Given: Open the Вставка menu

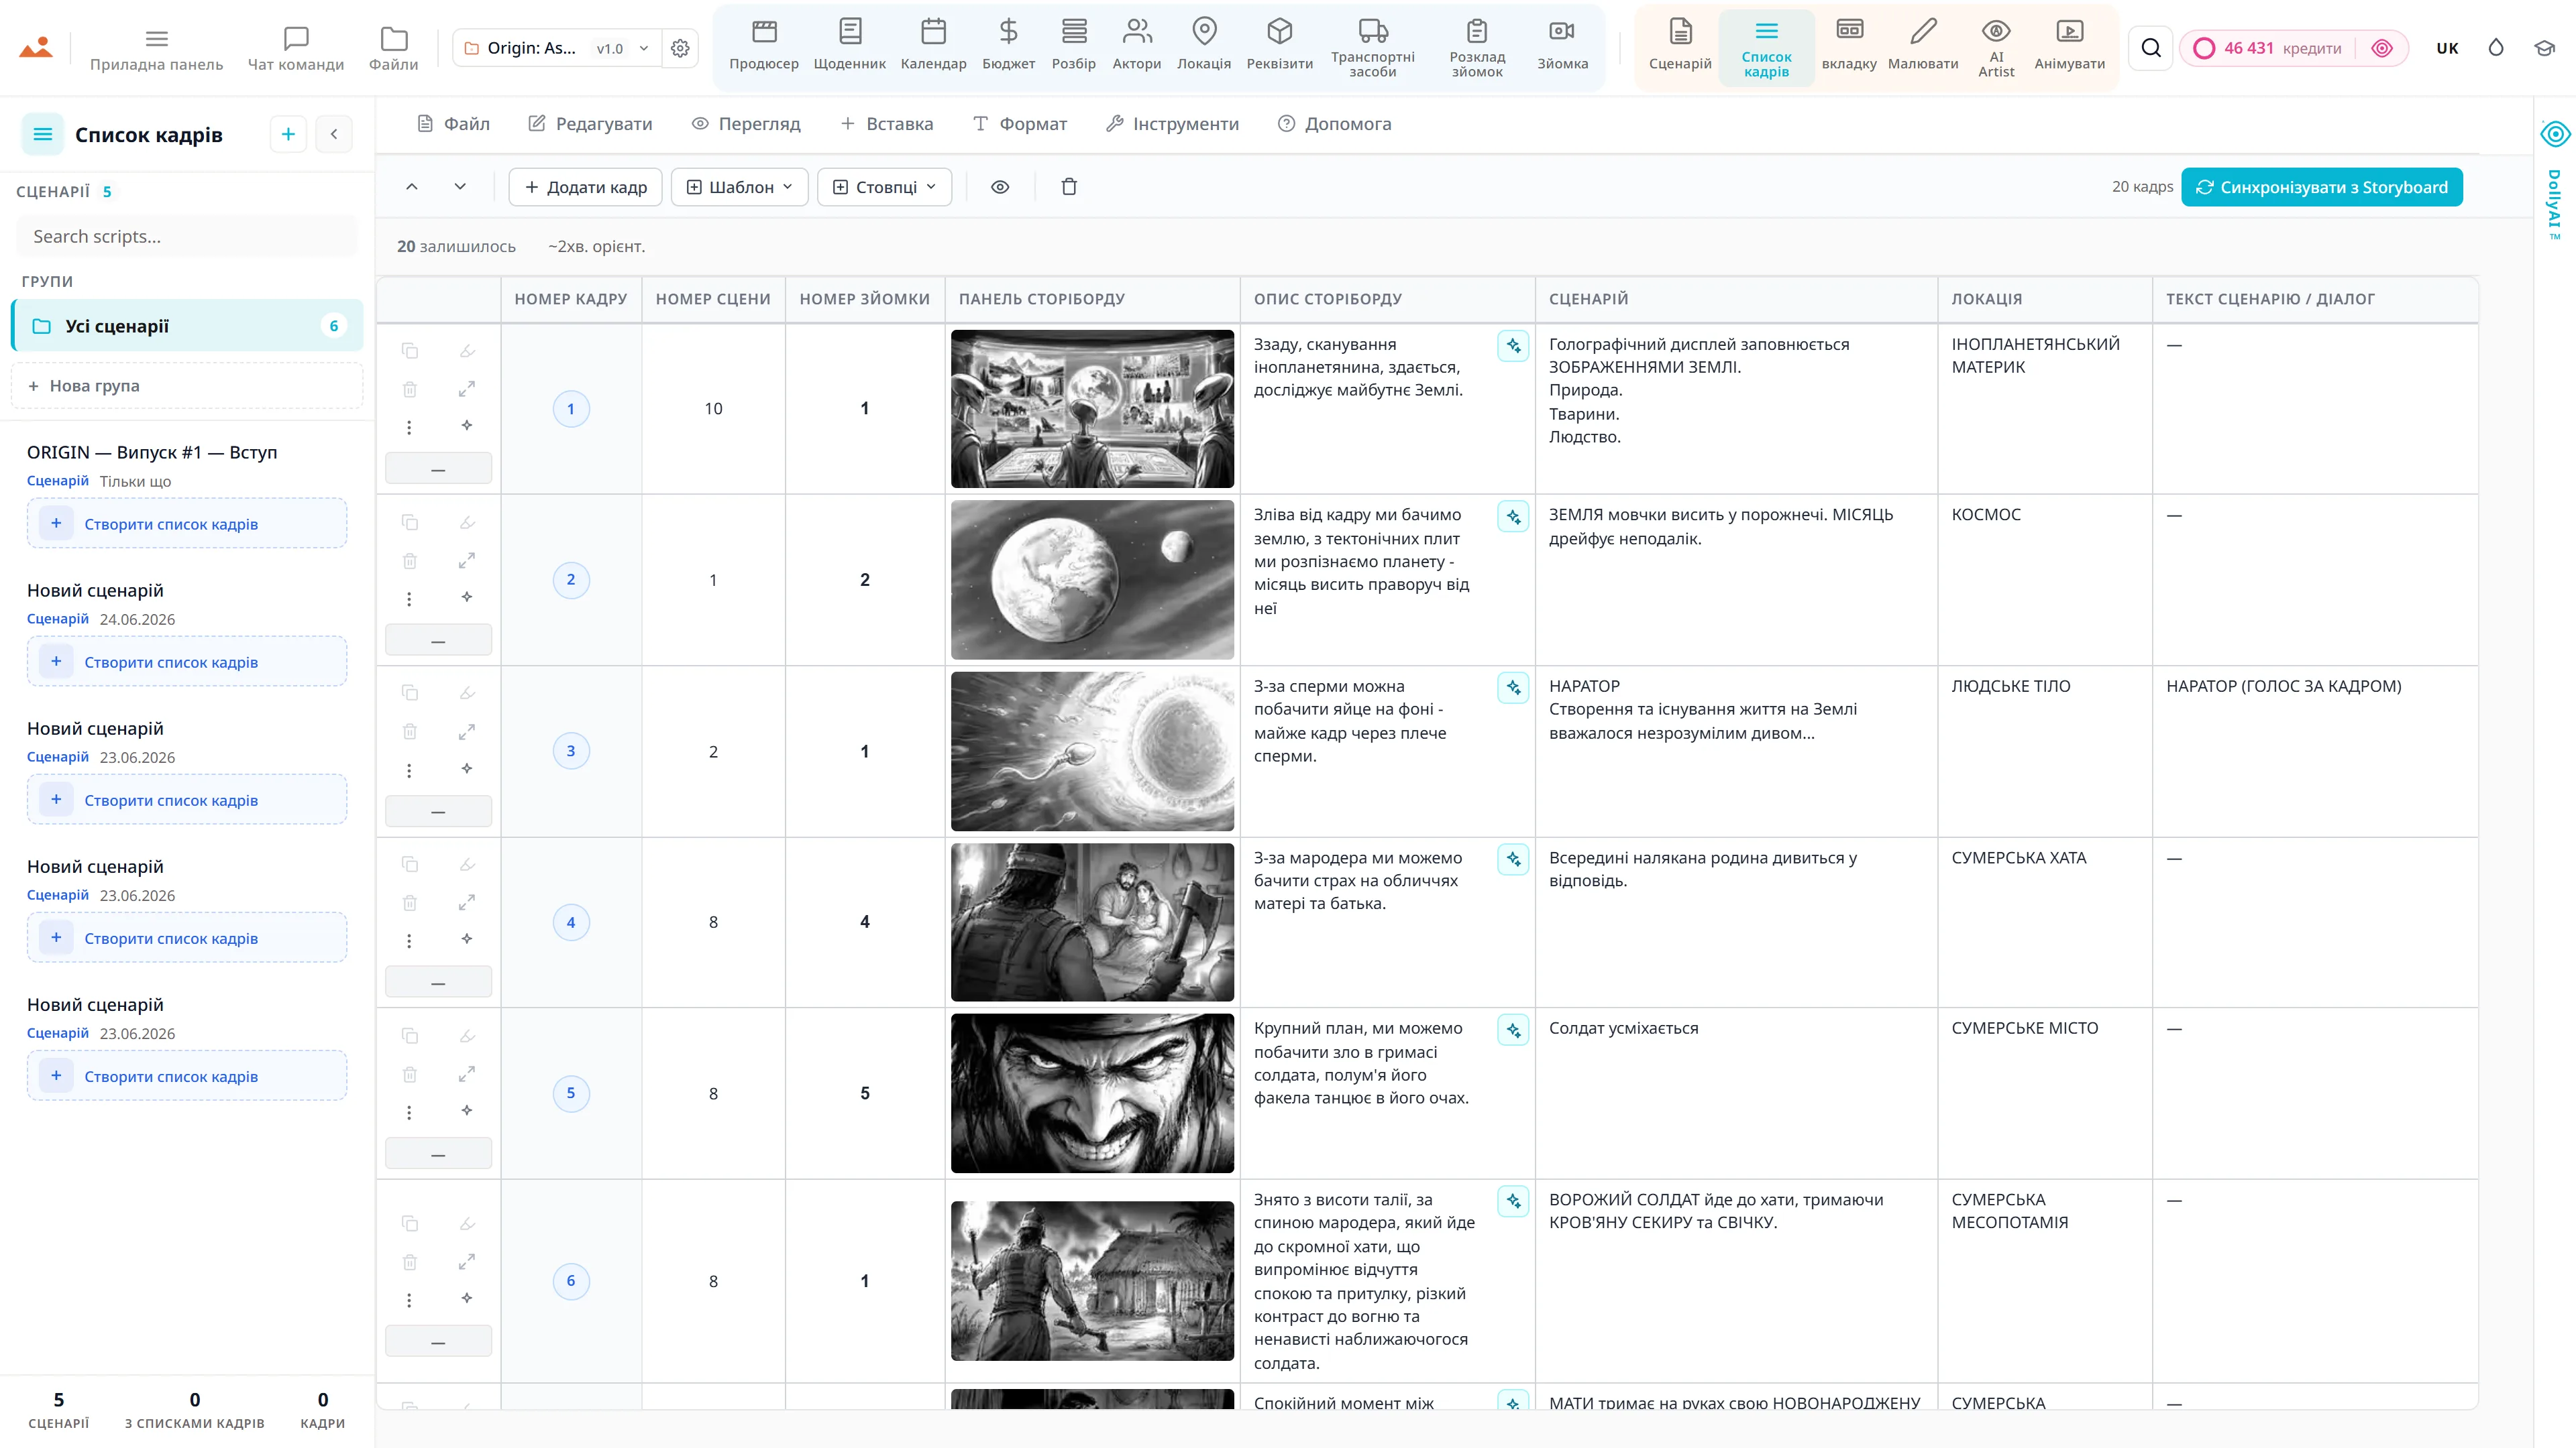Looking at the screenshot, I should 887,124.
